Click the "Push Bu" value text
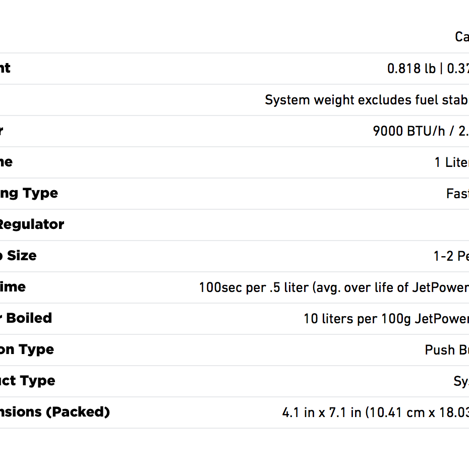Image resolution: width=469 pixels, height=469 pixels. tap(446, 350)
